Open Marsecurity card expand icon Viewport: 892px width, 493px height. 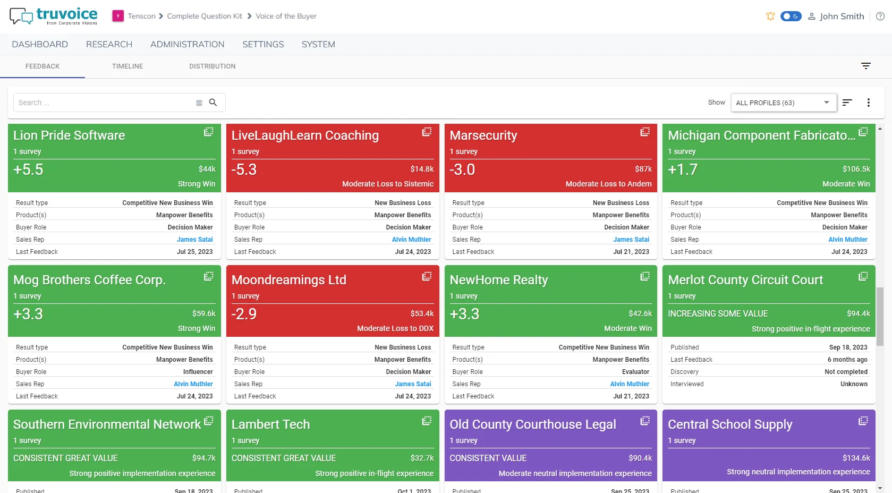click(x=645, y=132)
